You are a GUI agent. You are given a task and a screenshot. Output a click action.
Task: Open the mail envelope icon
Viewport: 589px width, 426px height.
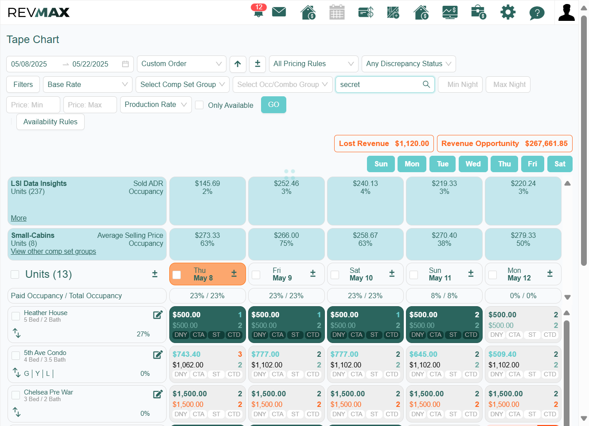click(279, 12)
